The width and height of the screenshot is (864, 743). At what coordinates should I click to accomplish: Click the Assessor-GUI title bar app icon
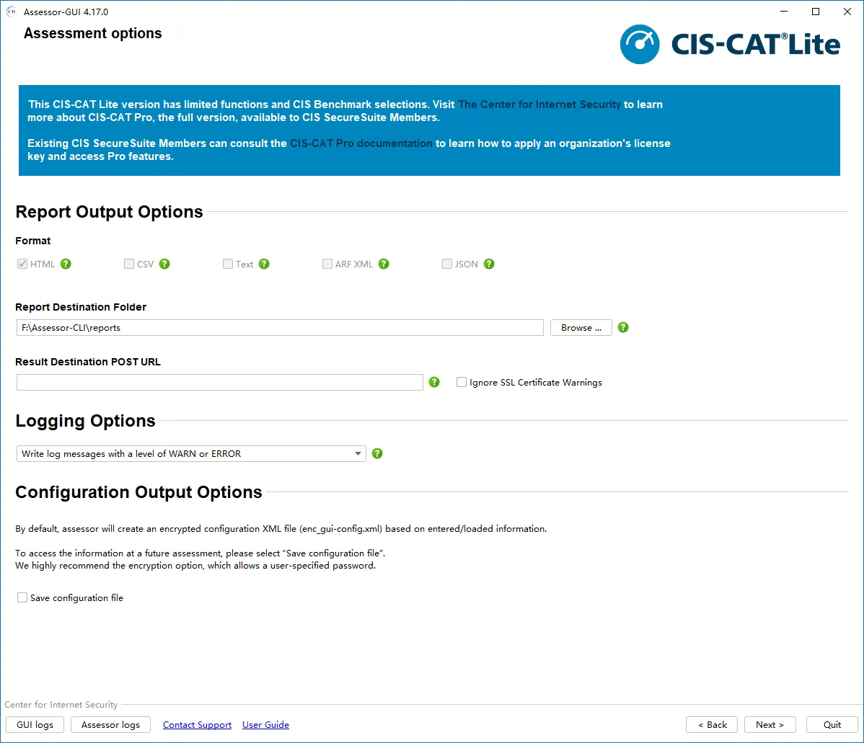click(11, 12)
